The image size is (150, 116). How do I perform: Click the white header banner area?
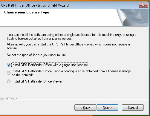point(58,17)
